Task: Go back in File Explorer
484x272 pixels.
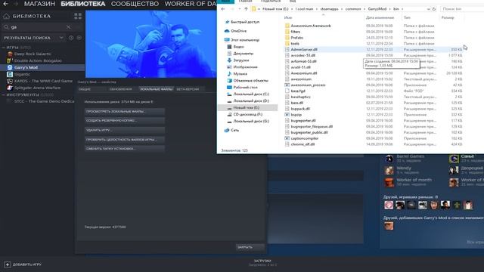Action: (223, 9)
